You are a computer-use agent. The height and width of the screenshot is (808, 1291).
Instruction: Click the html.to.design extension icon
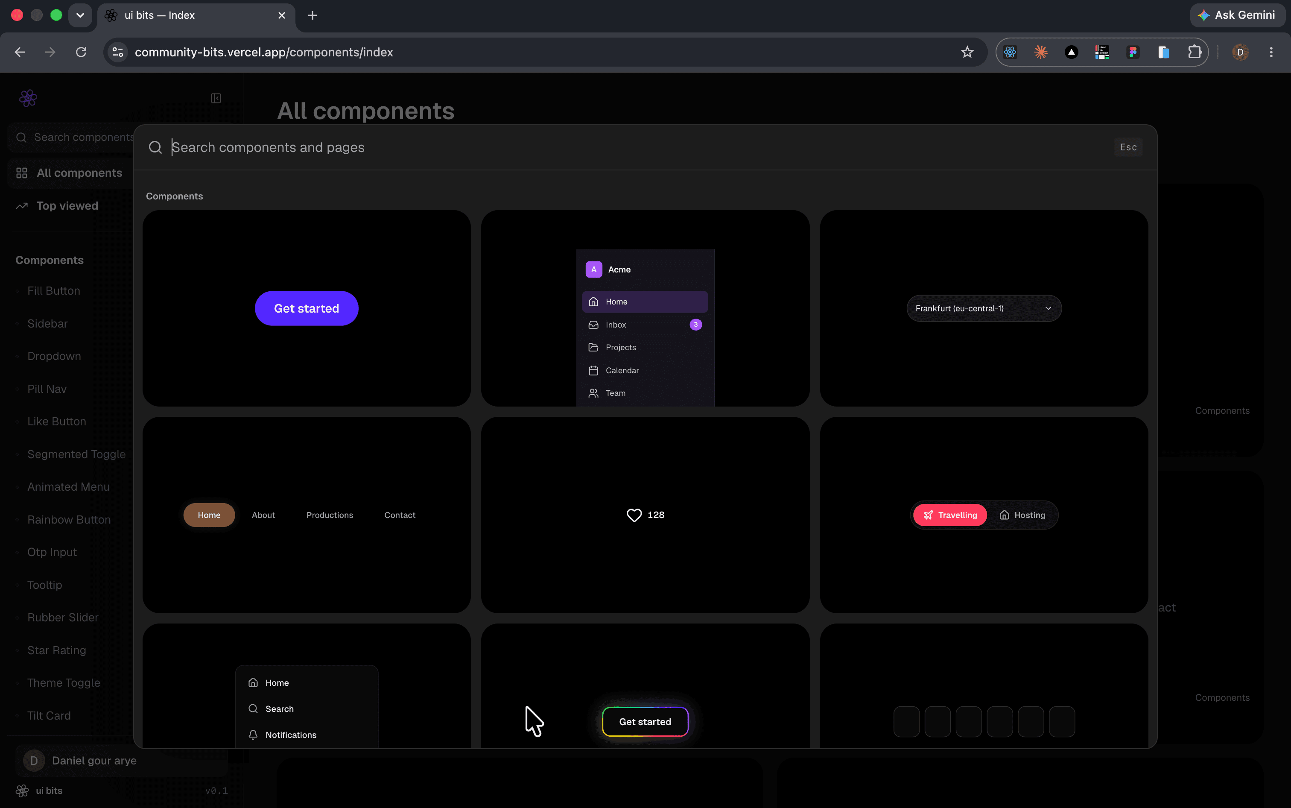coord(1102,52)
